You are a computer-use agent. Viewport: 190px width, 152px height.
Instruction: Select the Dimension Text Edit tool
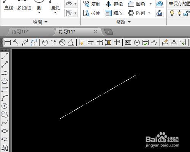(174, 42)
